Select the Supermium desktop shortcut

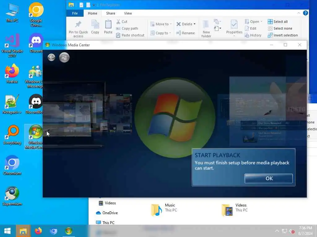pyautogui.click(x=12, y=196)
